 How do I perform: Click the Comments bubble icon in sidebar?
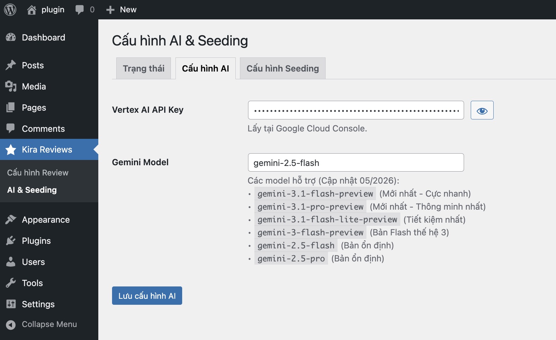(x=11, y=128)
